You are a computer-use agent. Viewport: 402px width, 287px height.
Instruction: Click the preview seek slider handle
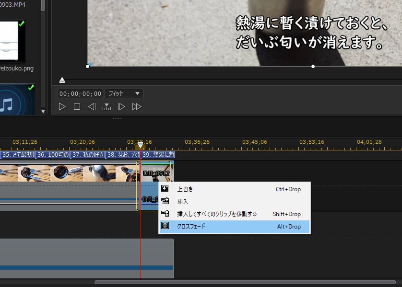tap(62, 80)
